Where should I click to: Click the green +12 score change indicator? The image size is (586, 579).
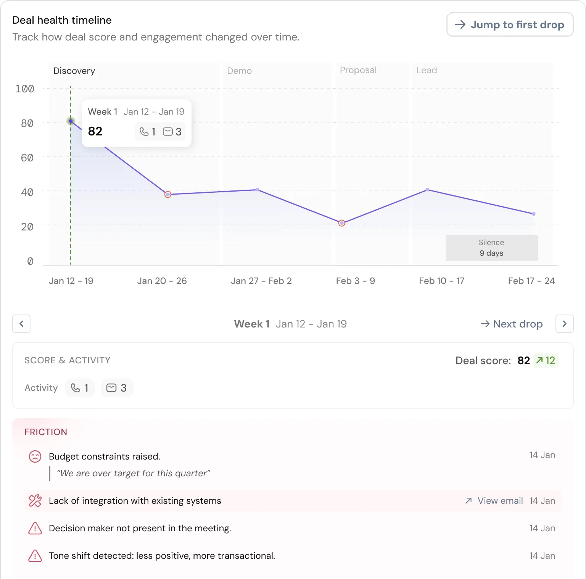coord(545,360)
